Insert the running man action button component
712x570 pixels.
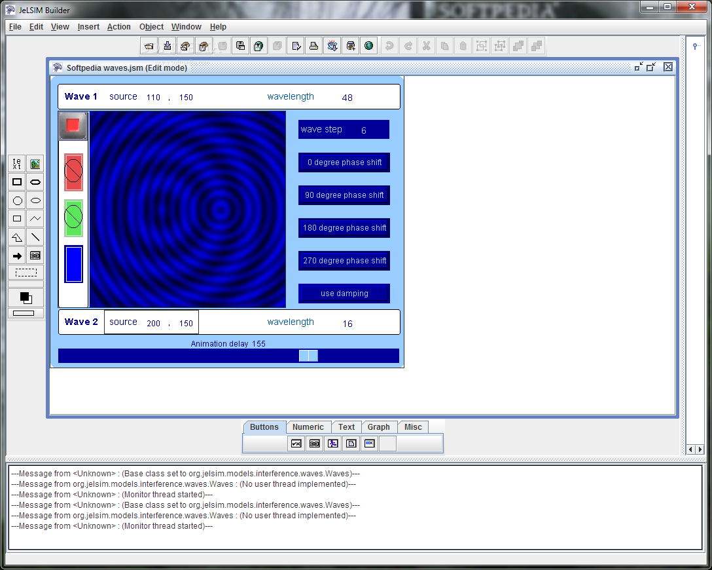[333, 444]
